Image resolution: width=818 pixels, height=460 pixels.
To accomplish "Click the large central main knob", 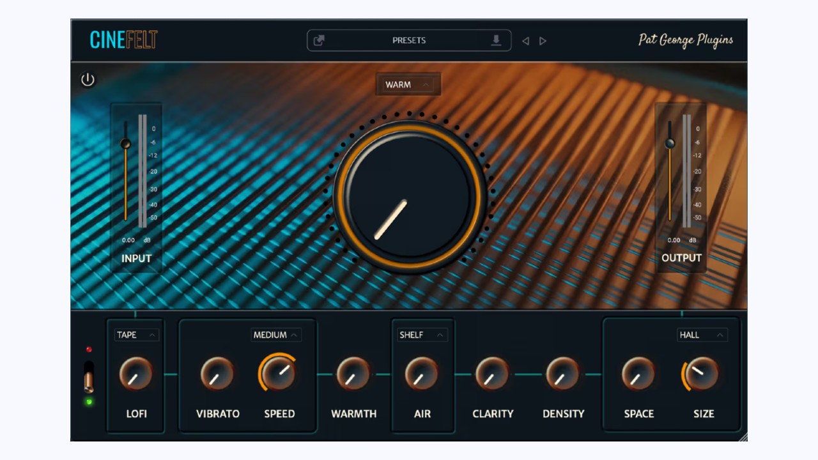I will [x=410, y=197].
